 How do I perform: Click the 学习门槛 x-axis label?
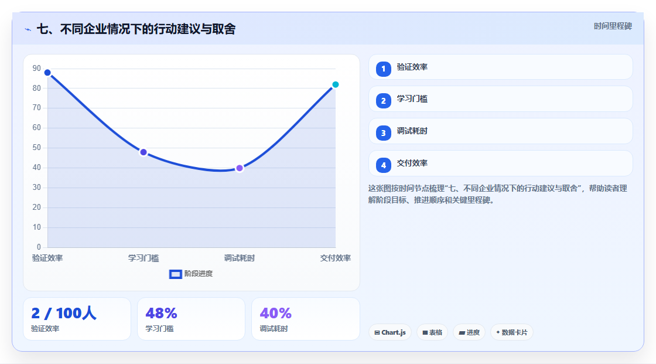pyautogui.click(x=143, y=258)
